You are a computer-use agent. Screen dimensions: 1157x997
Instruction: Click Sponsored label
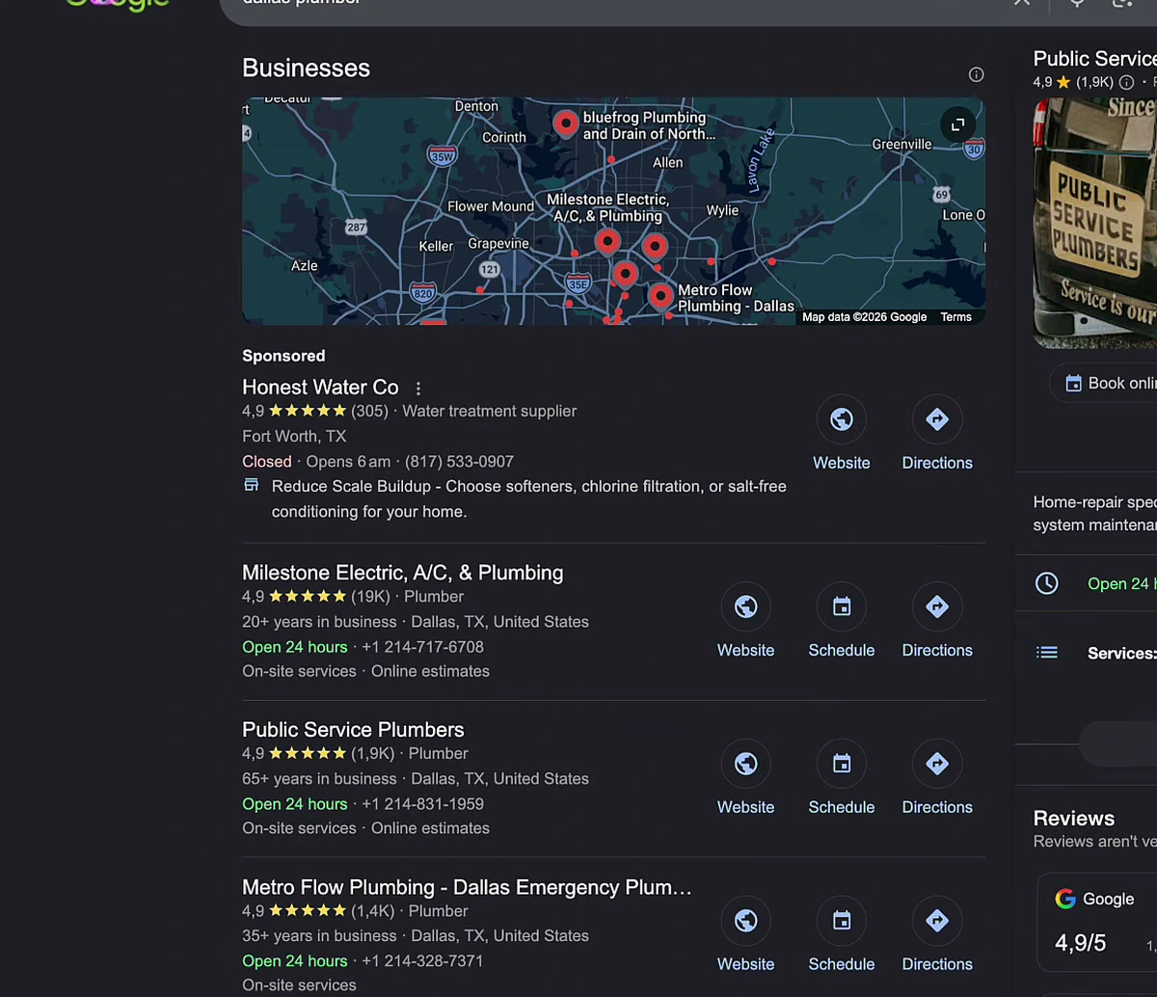coord(283,356)
